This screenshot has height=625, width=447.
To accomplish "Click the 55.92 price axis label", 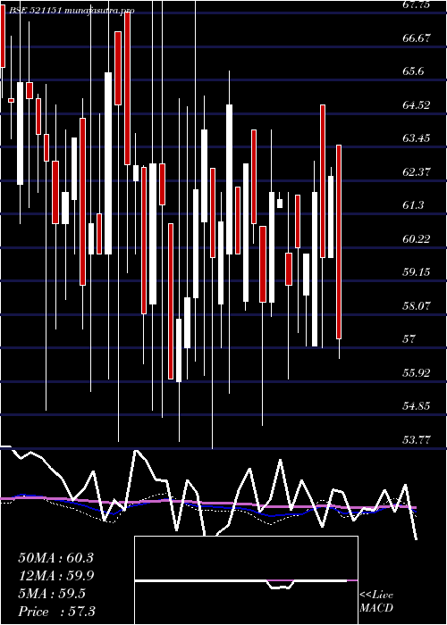I will click(x=417, y=372).
